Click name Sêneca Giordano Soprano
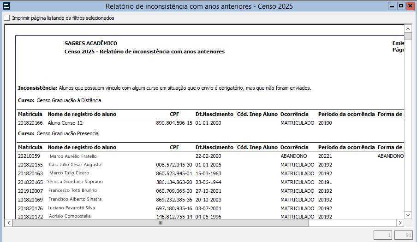 [x=75, y=181]
